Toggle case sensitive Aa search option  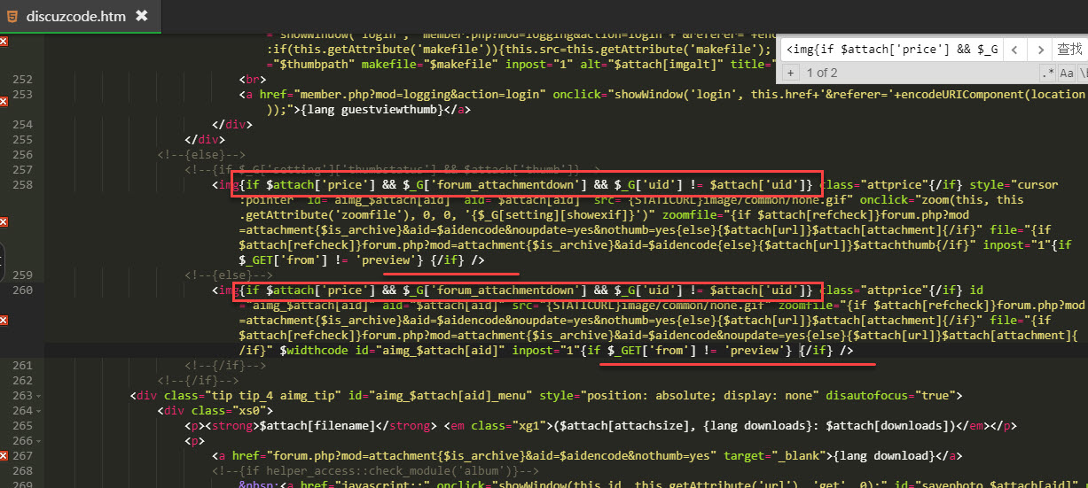pos(1067,73)
